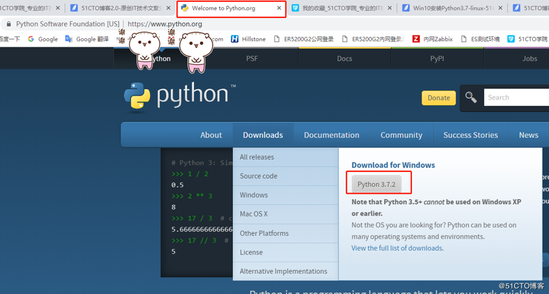Open the Community main menu item
Screen dimensions: 549x294
[402, 135]
